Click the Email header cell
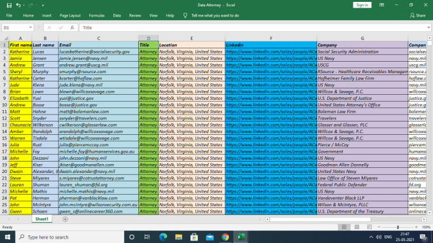This screenshot has height=243, width=433. pos(99,45)
